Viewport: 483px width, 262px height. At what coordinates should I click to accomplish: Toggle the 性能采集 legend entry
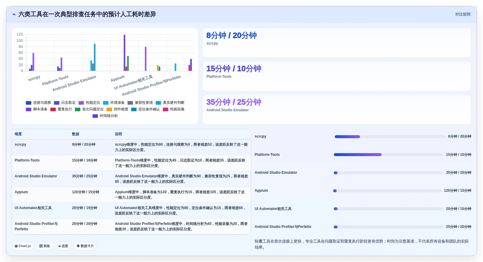(x=173, y=109)
